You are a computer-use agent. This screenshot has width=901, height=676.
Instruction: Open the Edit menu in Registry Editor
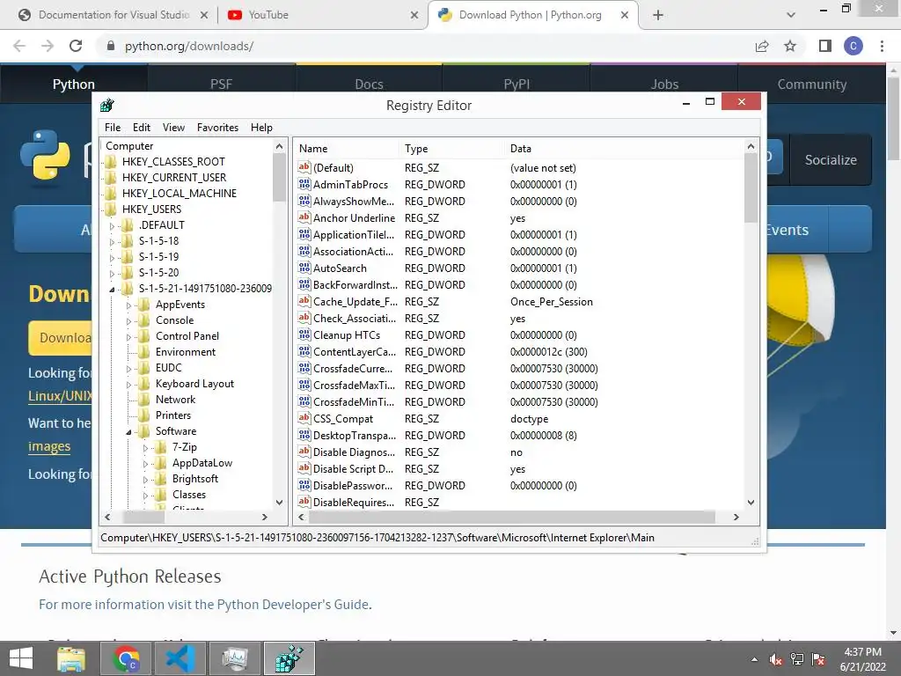[x=142, y=128]
